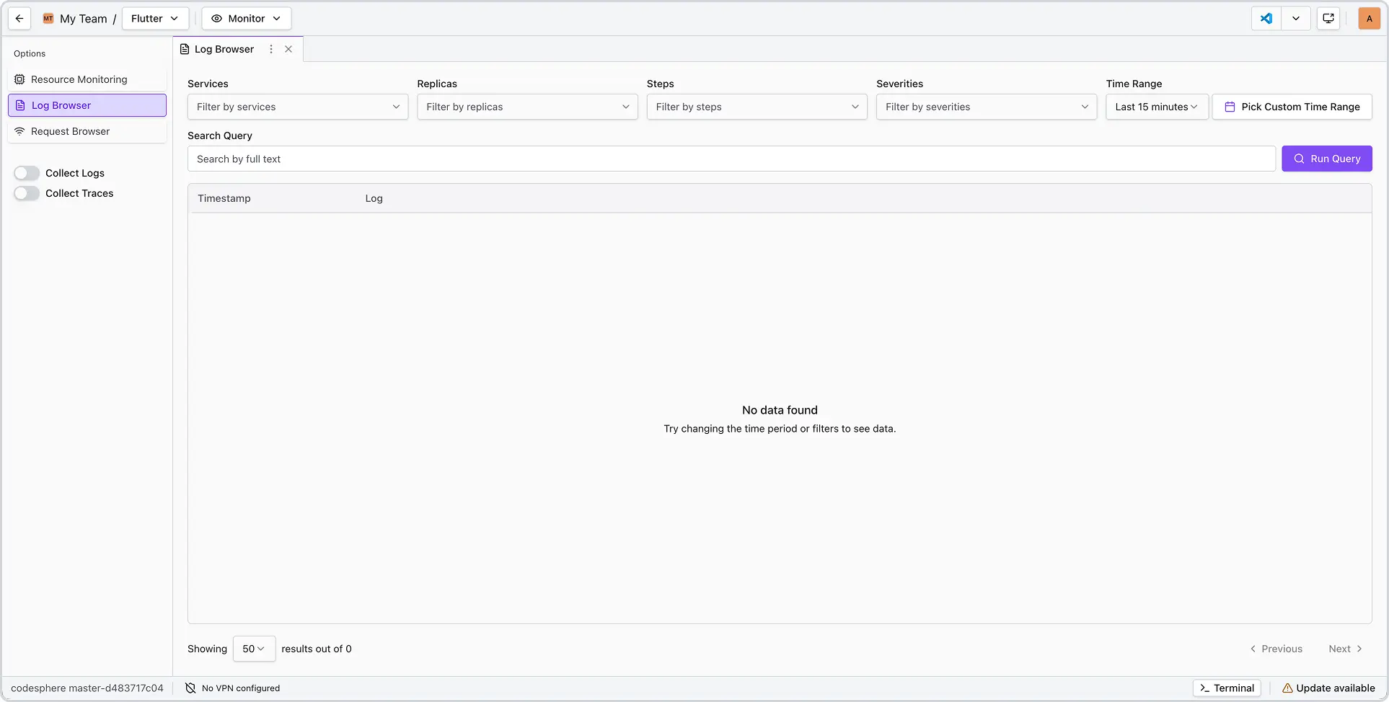
Task: Open the Request Browser panel
Action: (69, 131)
